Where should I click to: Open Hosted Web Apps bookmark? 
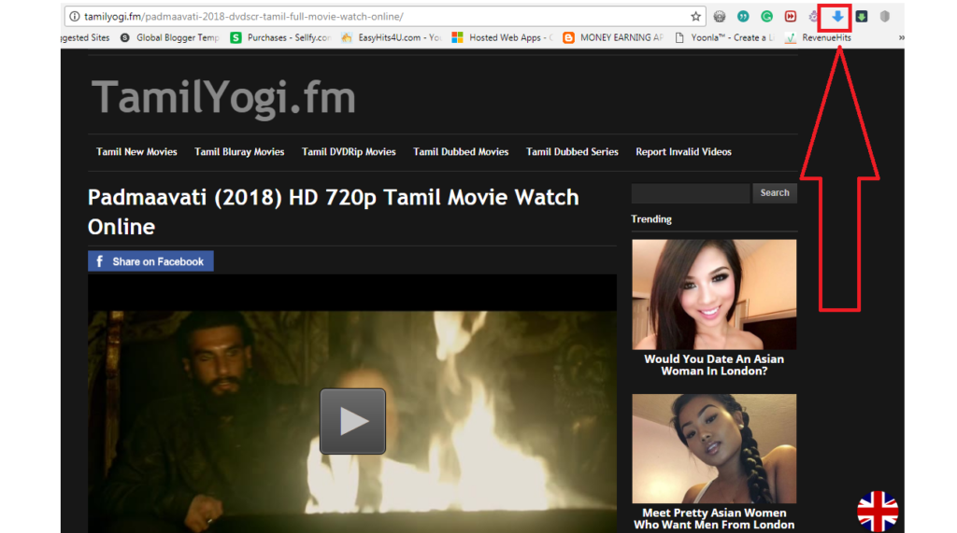click(502, 38)
